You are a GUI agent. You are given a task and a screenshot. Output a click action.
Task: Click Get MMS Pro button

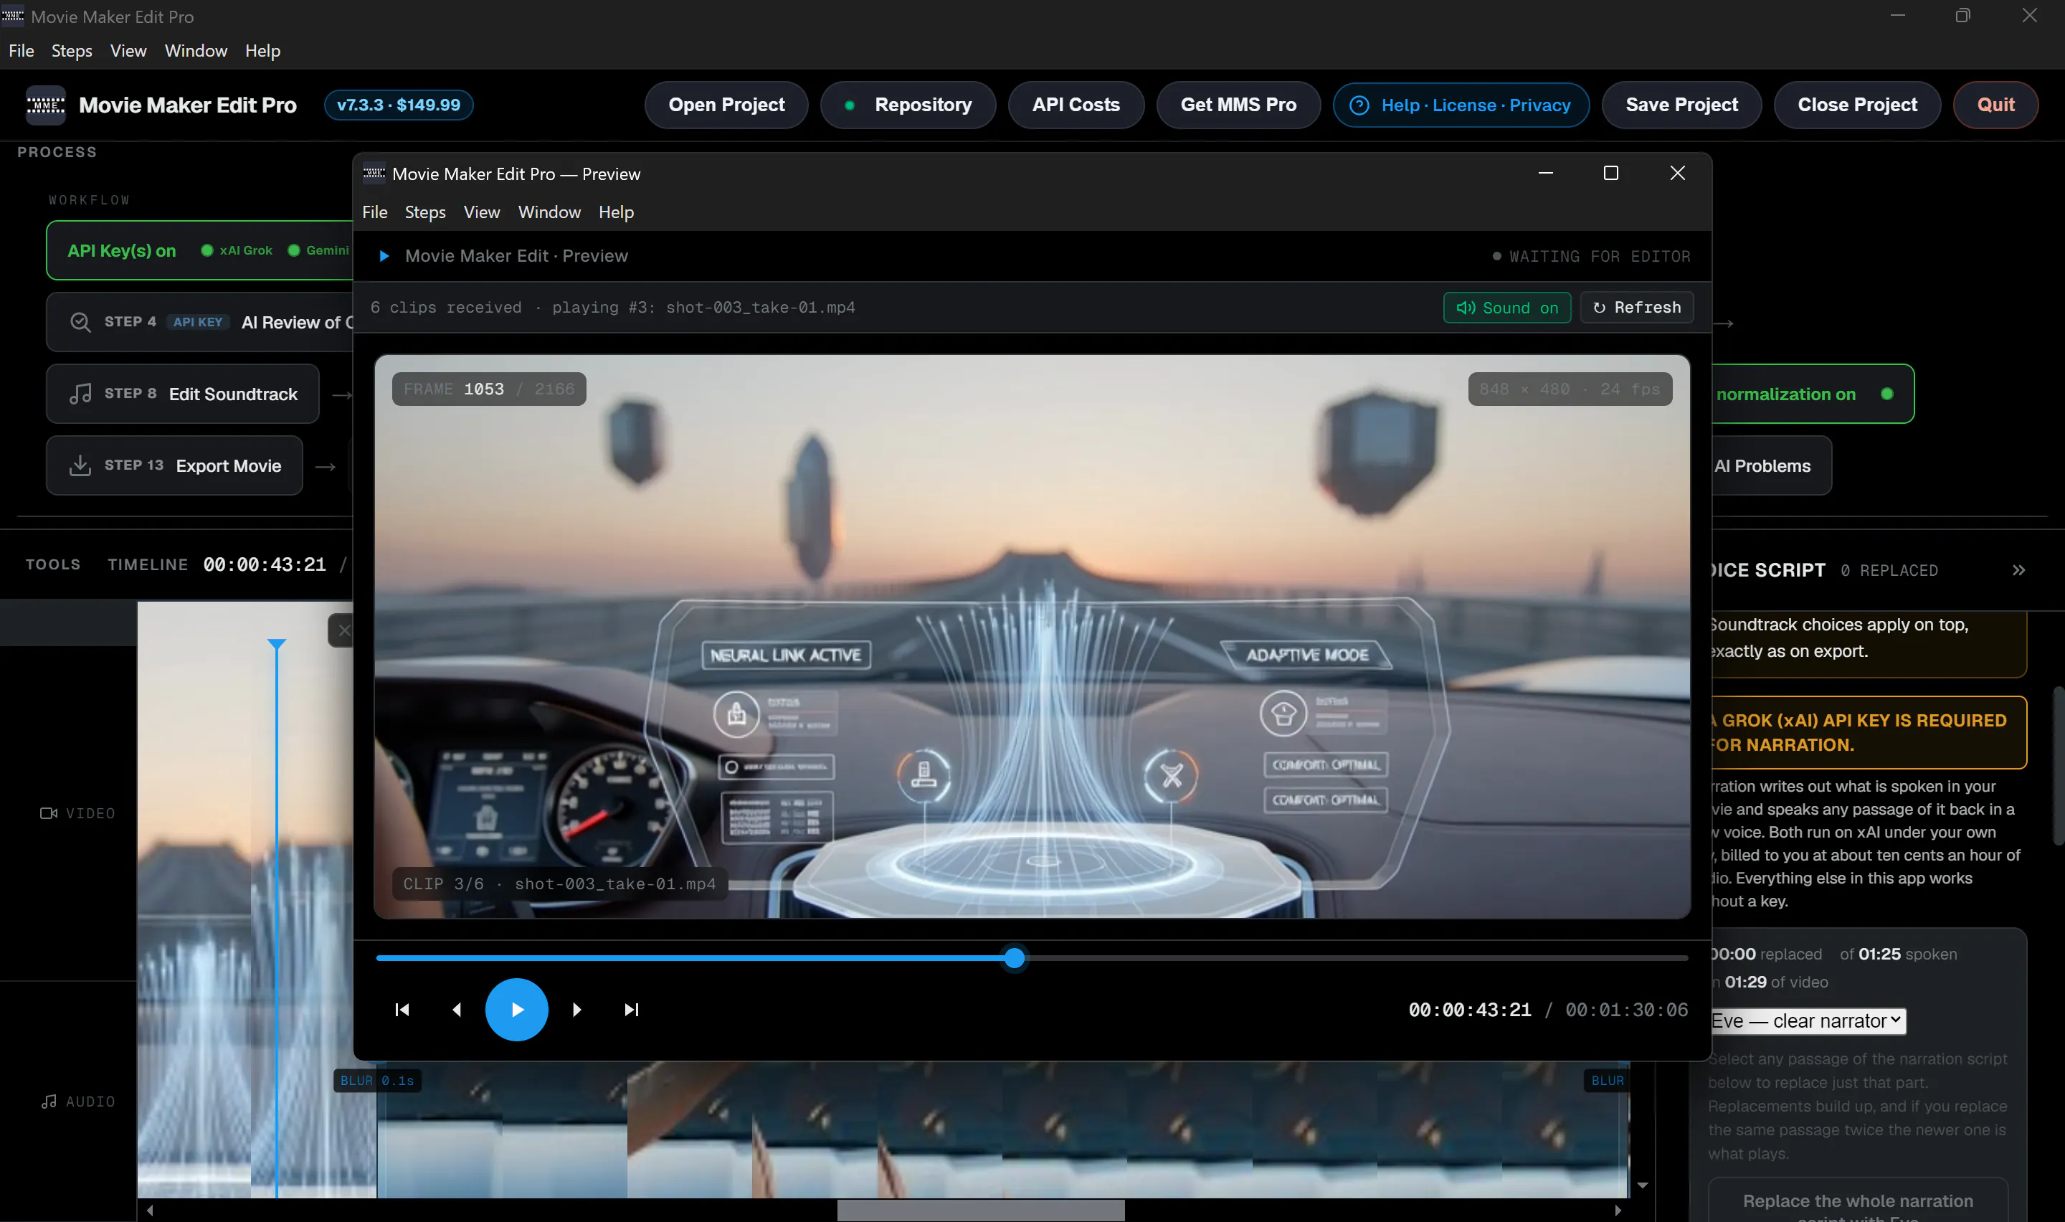click(x=1238, y=105)
